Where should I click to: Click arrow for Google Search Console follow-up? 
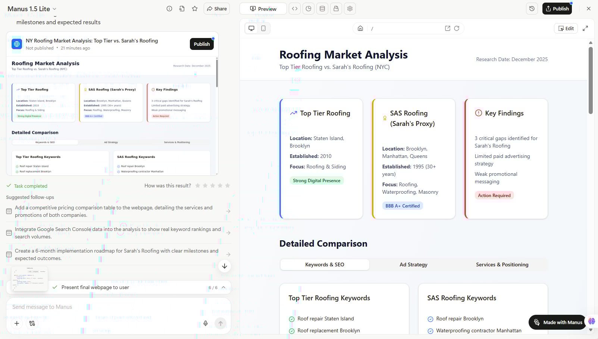point(228,233)
